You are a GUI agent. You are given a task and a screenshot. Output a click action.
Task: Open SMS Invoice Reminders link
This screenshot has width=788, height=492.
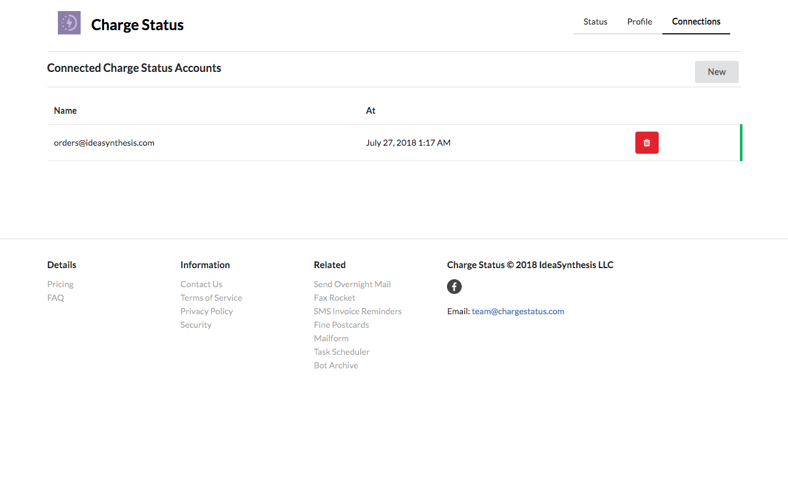pos(358,311)
